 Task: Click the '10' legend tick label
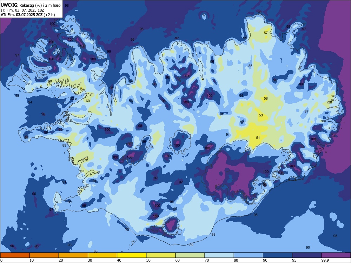tap(32, 260)
